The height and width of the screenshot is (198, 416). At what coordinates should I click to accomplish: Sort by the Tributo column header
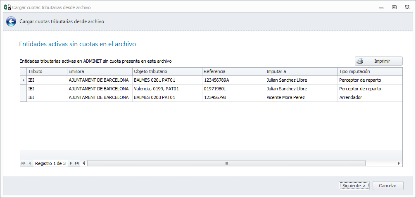coord(47,71)
